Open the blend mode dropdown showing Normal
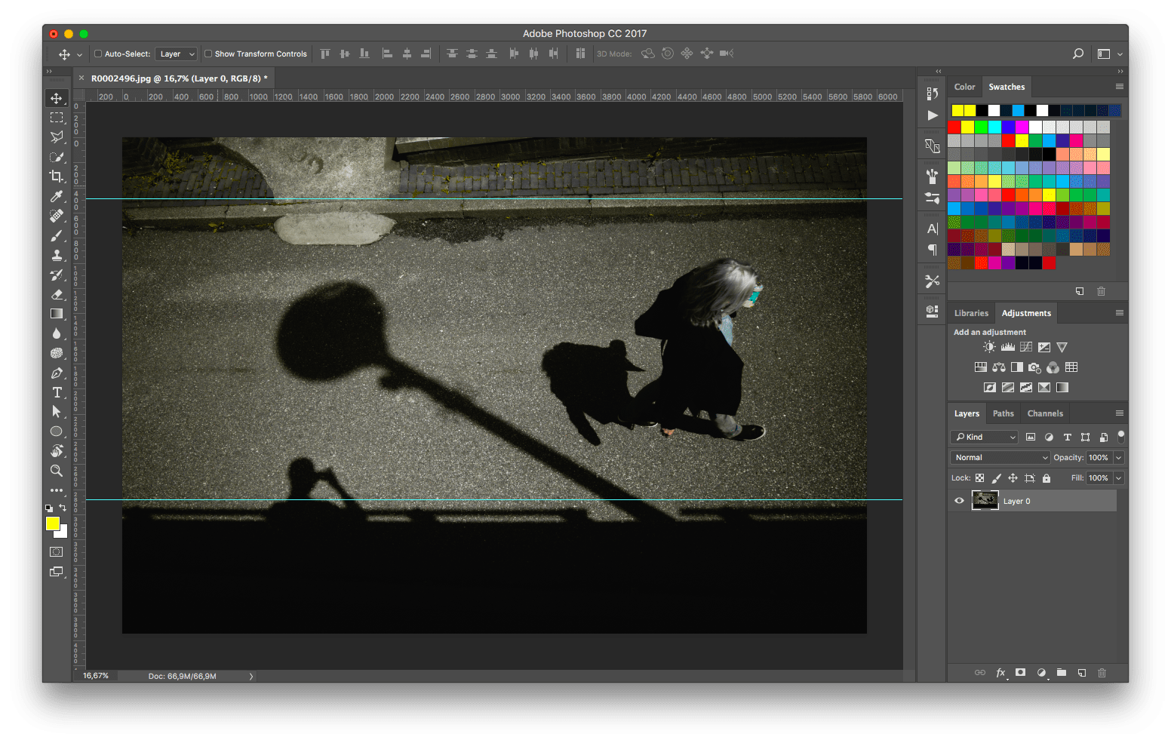The height and width of the screenshot is (743, 1171). pyautogui.click(x=999, y=457)
